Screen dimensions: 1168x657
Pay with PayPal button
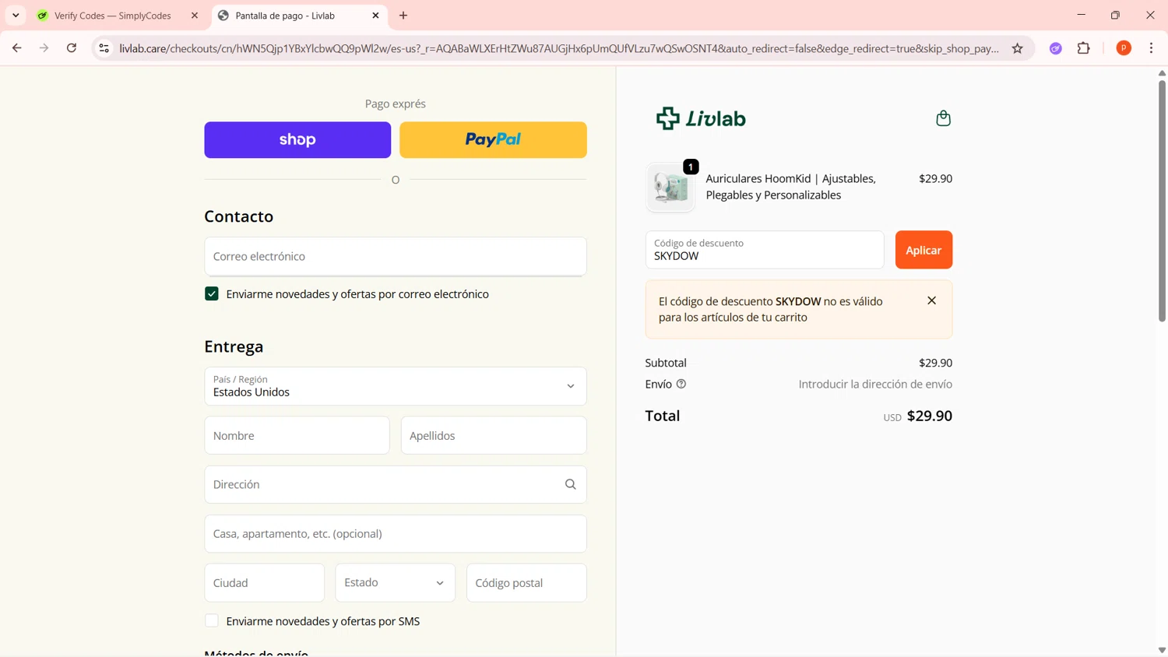(493, 140)
